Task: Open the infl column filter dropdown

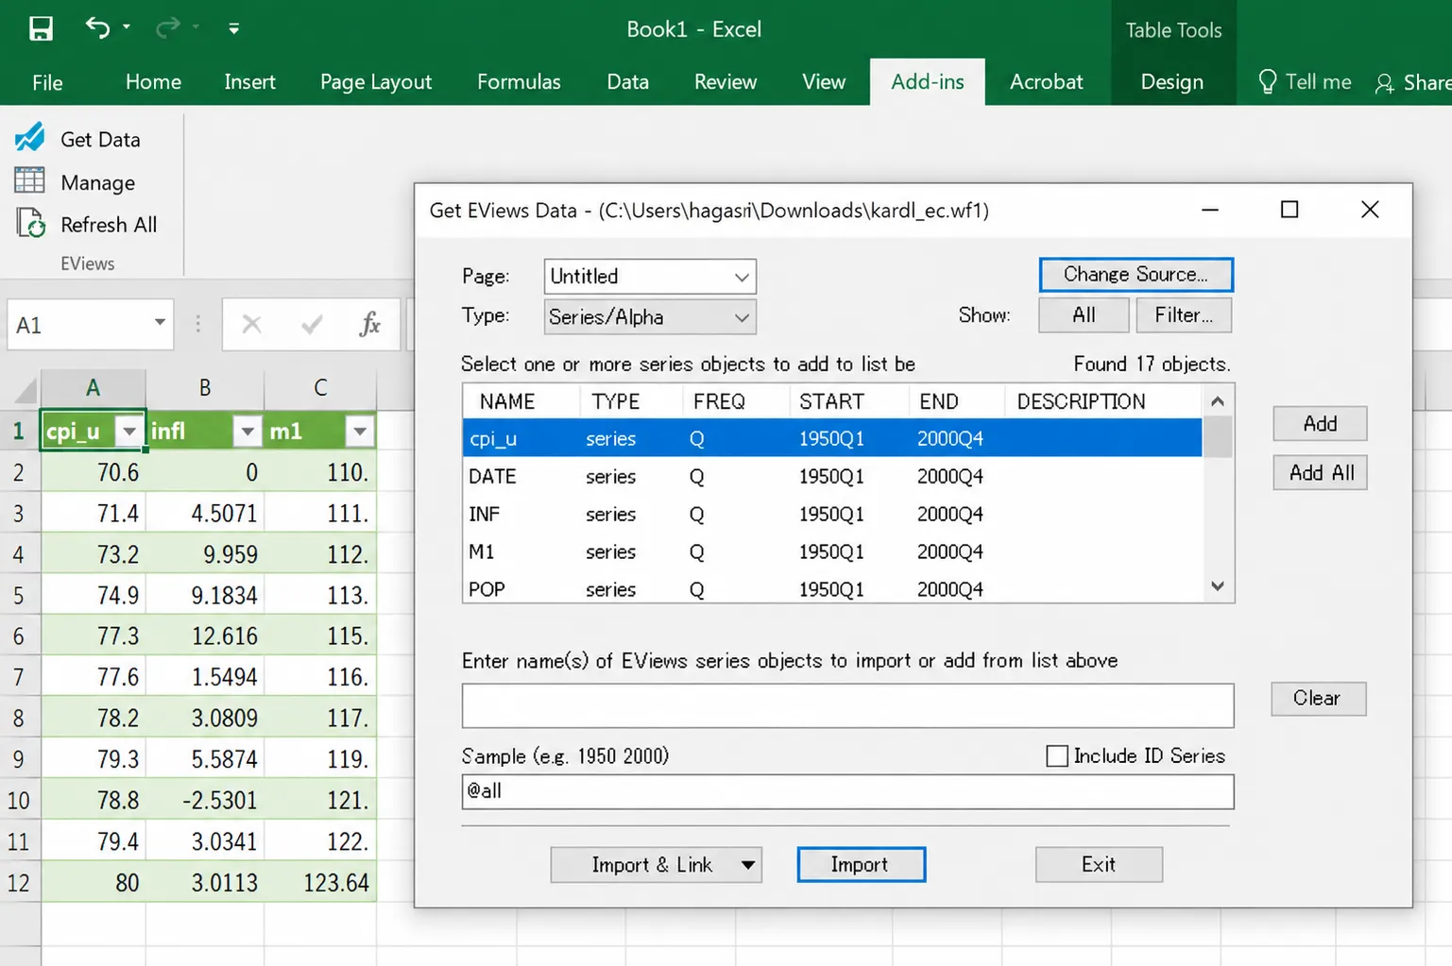Action: click(247, 432)
